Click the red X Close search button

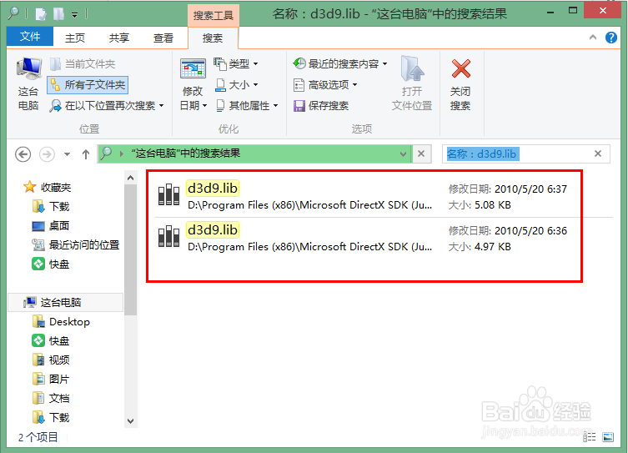(x=460, y=84)
